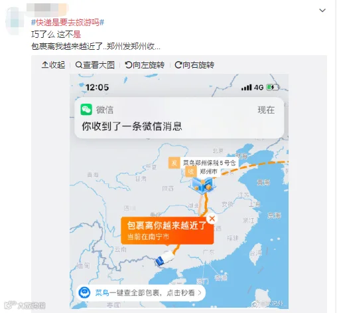This screenshot has width=337, height=313.
Task: Rotate image right with 向右旋转
Action: tap(194, 65)
